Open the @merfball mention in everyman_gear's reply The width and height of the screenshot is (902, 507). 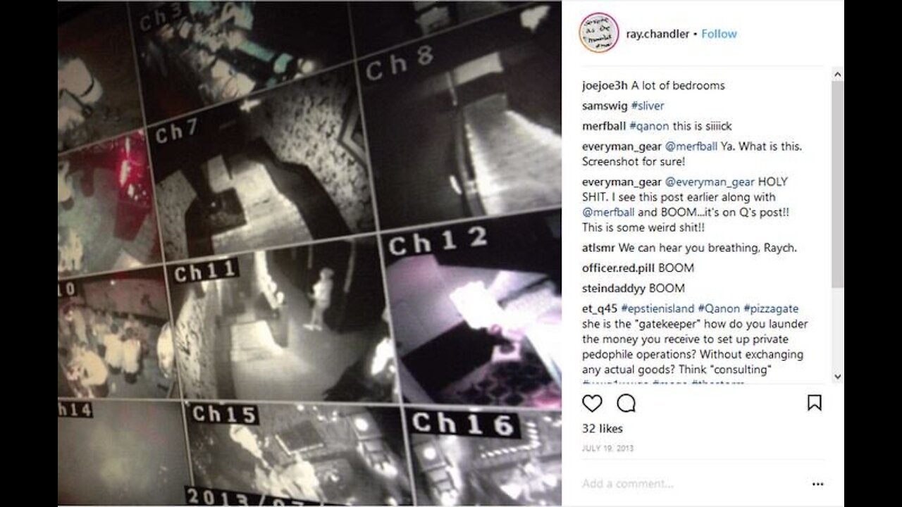tap(691, 146)
